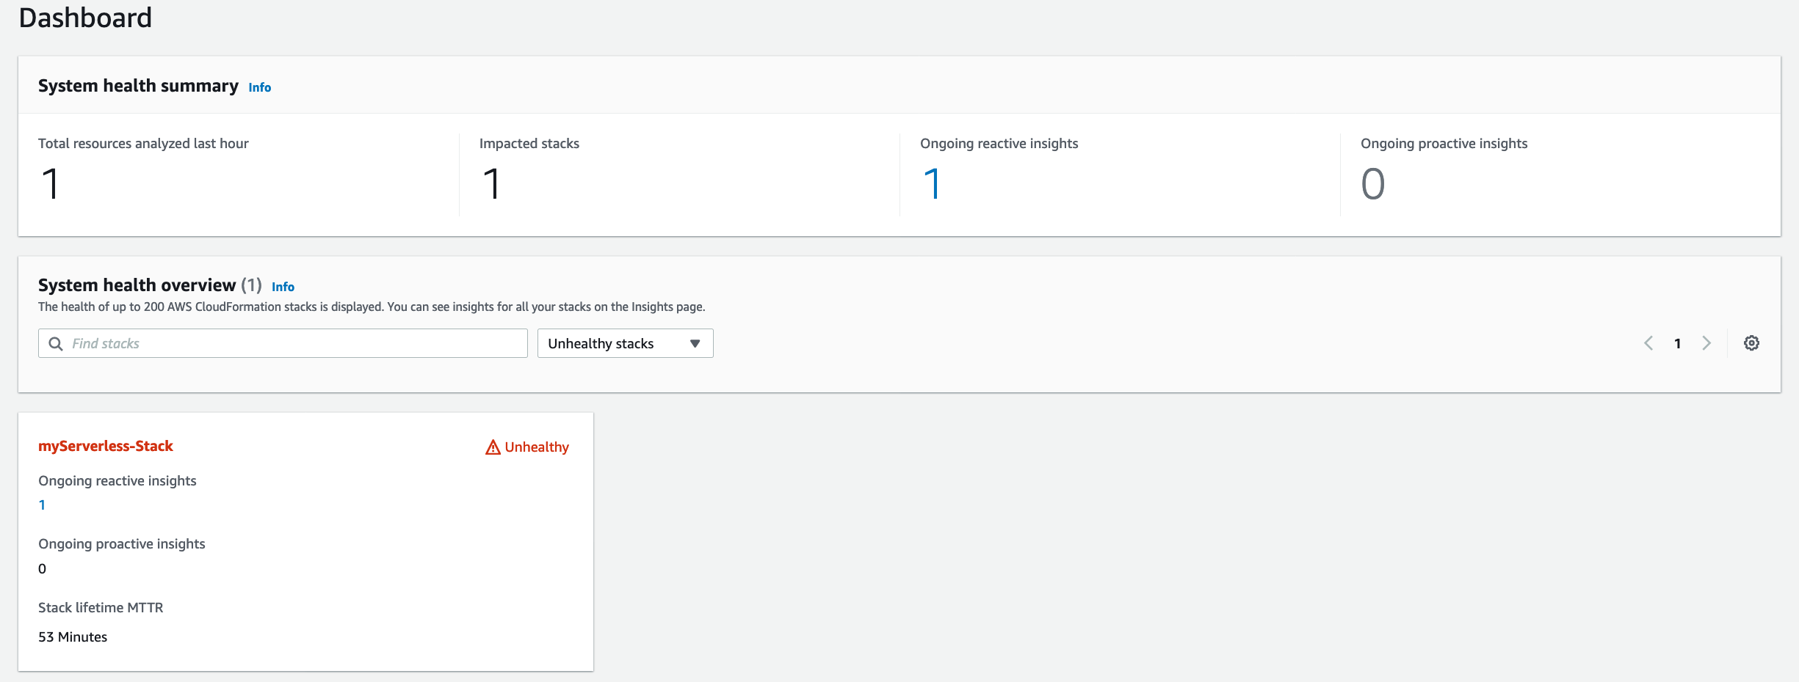Screen dimensions: 1799x682
Task: Click the Unhealthy warning triangle icon
Action: pyautogui.click(x=493, y=447)
